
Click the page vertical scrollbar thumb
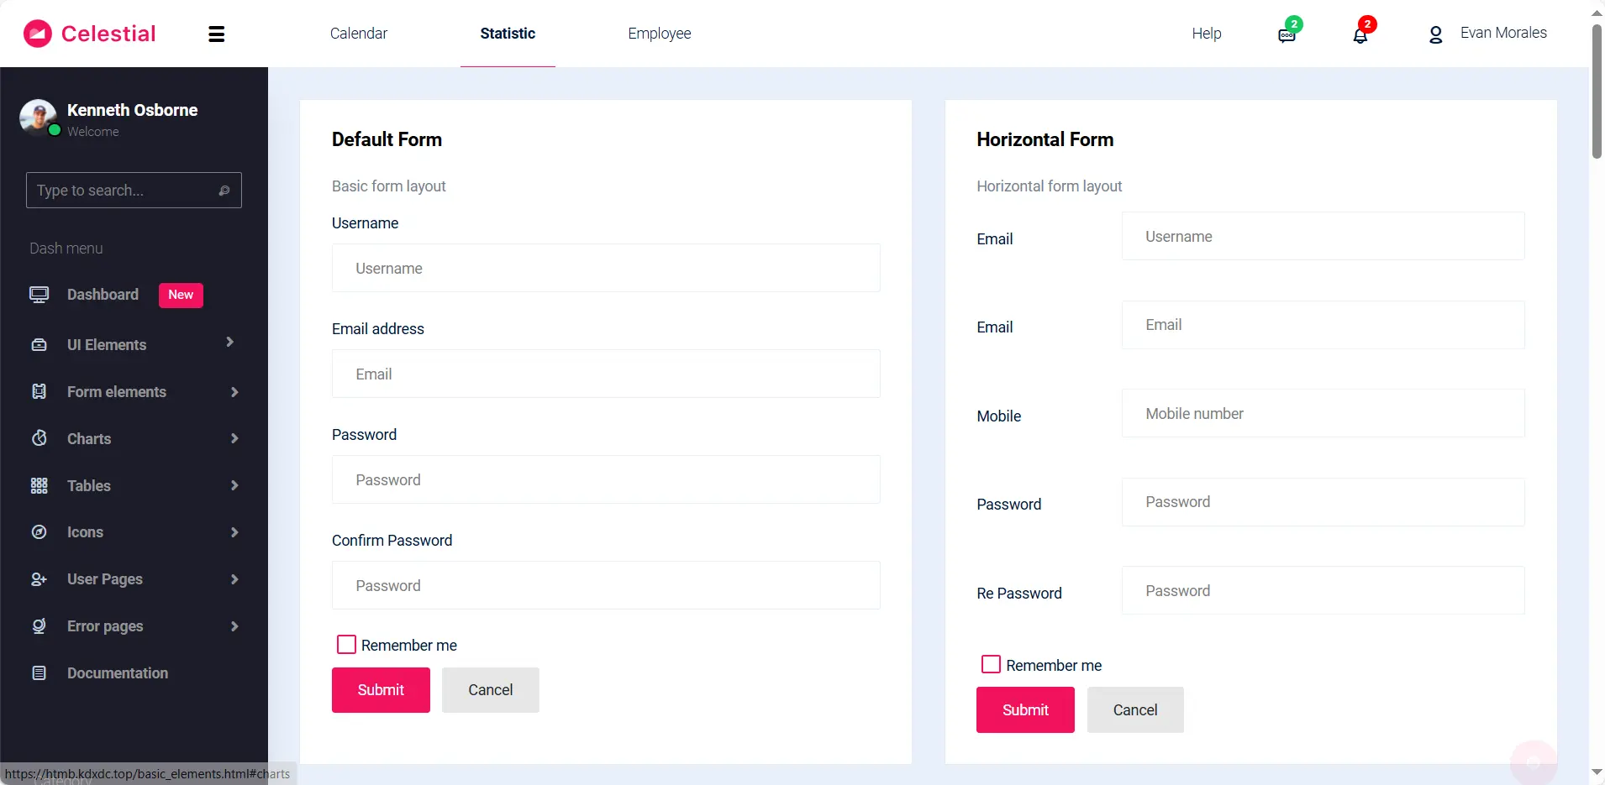point(1597,91)
